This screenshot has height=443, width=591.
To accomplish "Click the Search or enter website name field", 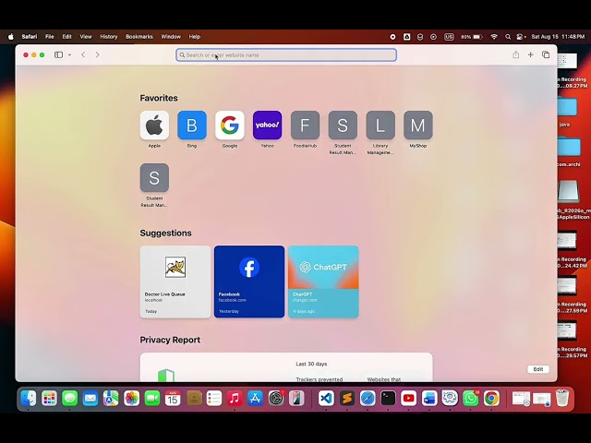I will [x=286, y=55].
